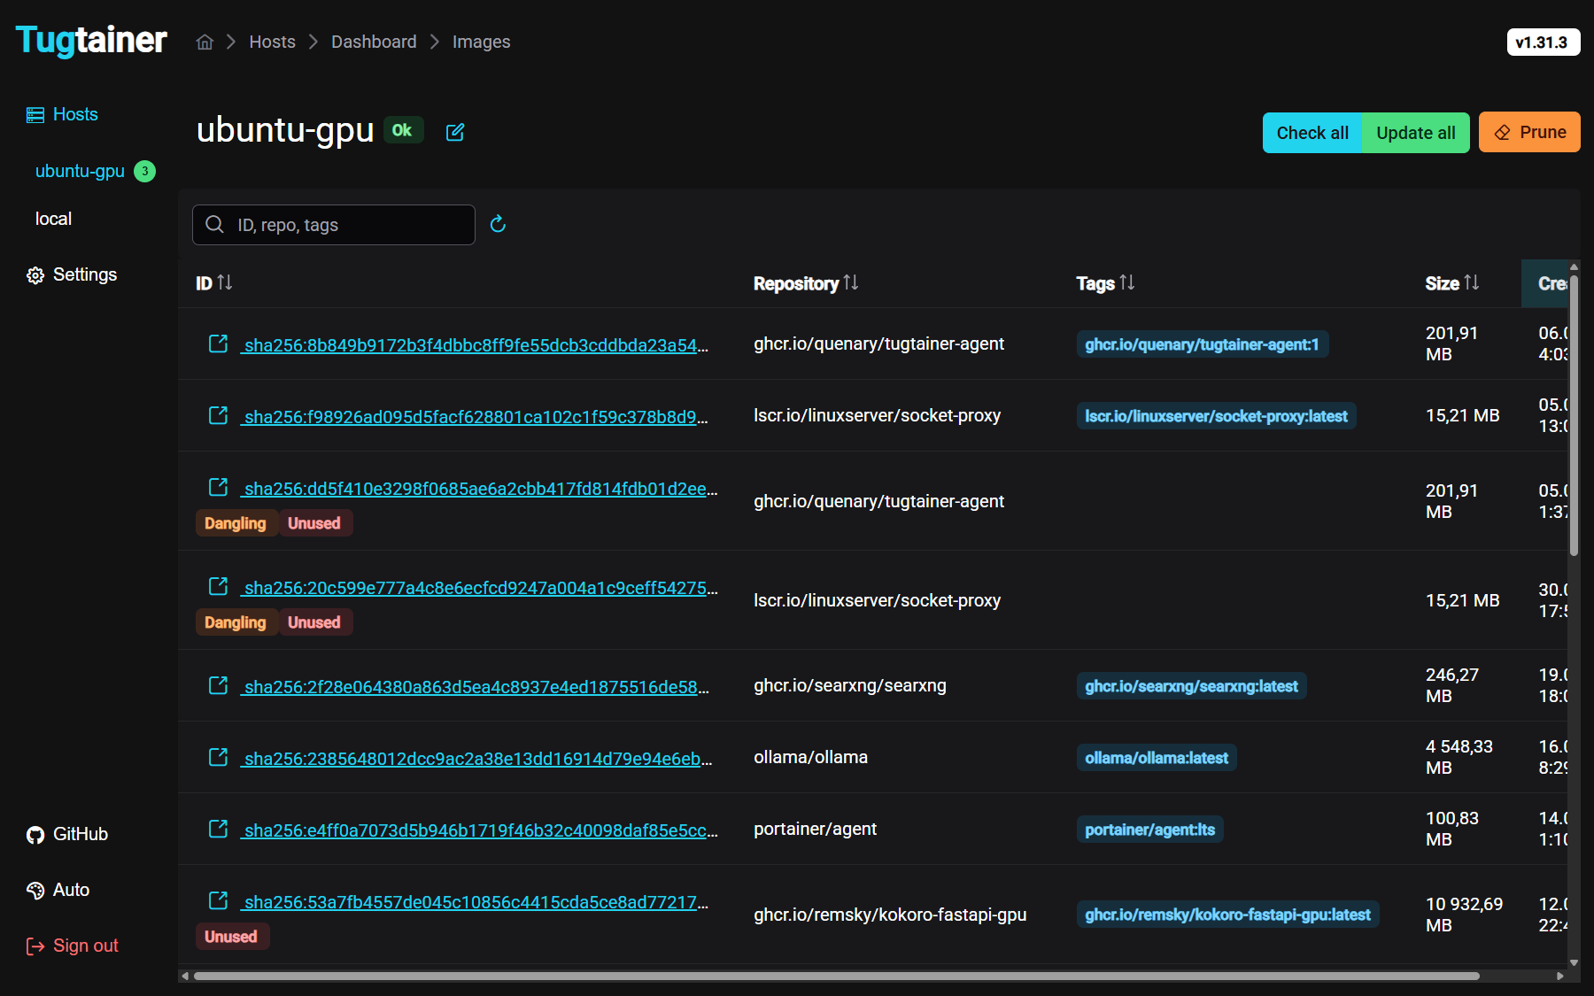The width and height of the screenshot is (1594, 996).
Task: Open image link sha256:2f28e064380a863d5ea4
Action: coord(476,687)
